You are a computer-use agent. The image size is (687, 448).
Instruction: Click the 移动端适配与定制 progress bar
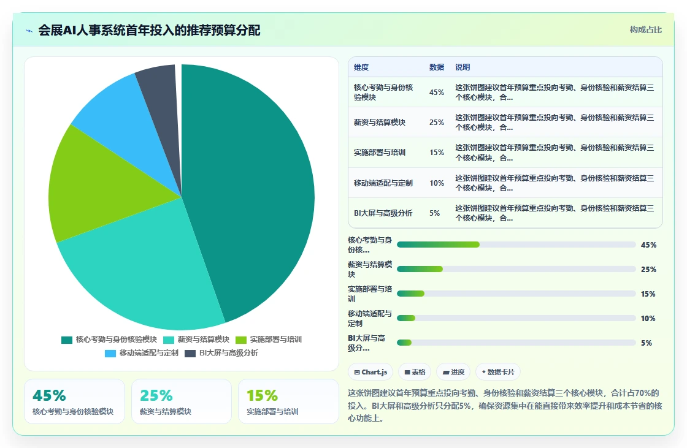516,318
